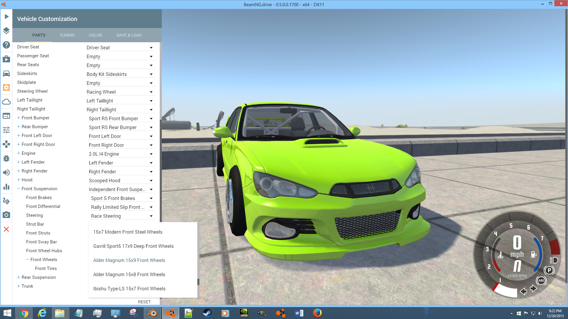The width and height of the screenshot is (568, 319).
Task: Open the 2.0L I4 Engine dropdown
Action: 121,154
